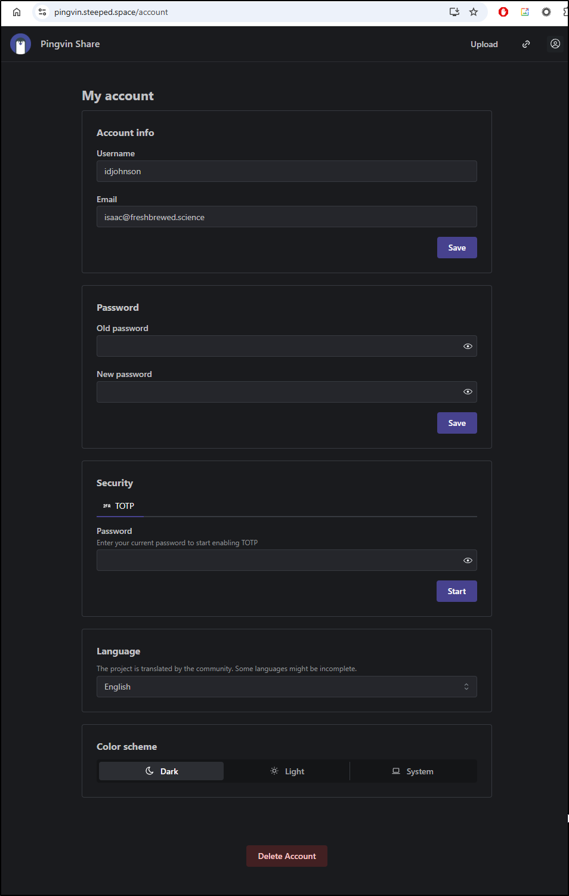Click into the Username input field

(x=287, y=171)
